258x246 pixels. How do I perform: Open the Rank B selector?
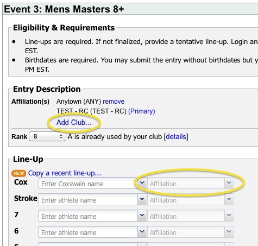tap(48, 136)
